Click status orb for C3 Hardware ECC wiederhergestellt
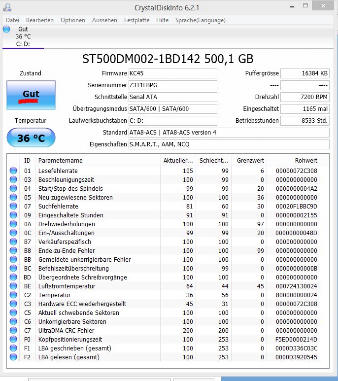This screenshot has width=338, height=381. 13,304
